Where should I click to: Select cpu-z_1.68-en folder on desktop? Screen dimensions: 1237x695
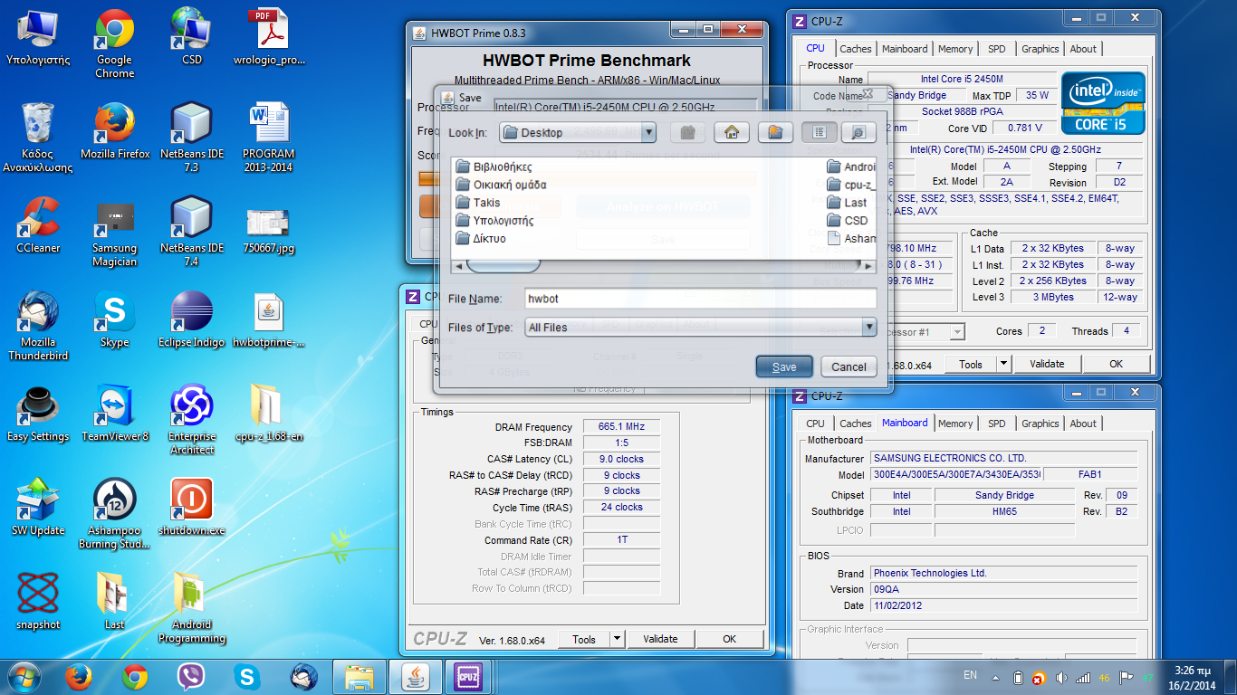tap(269, 414)
